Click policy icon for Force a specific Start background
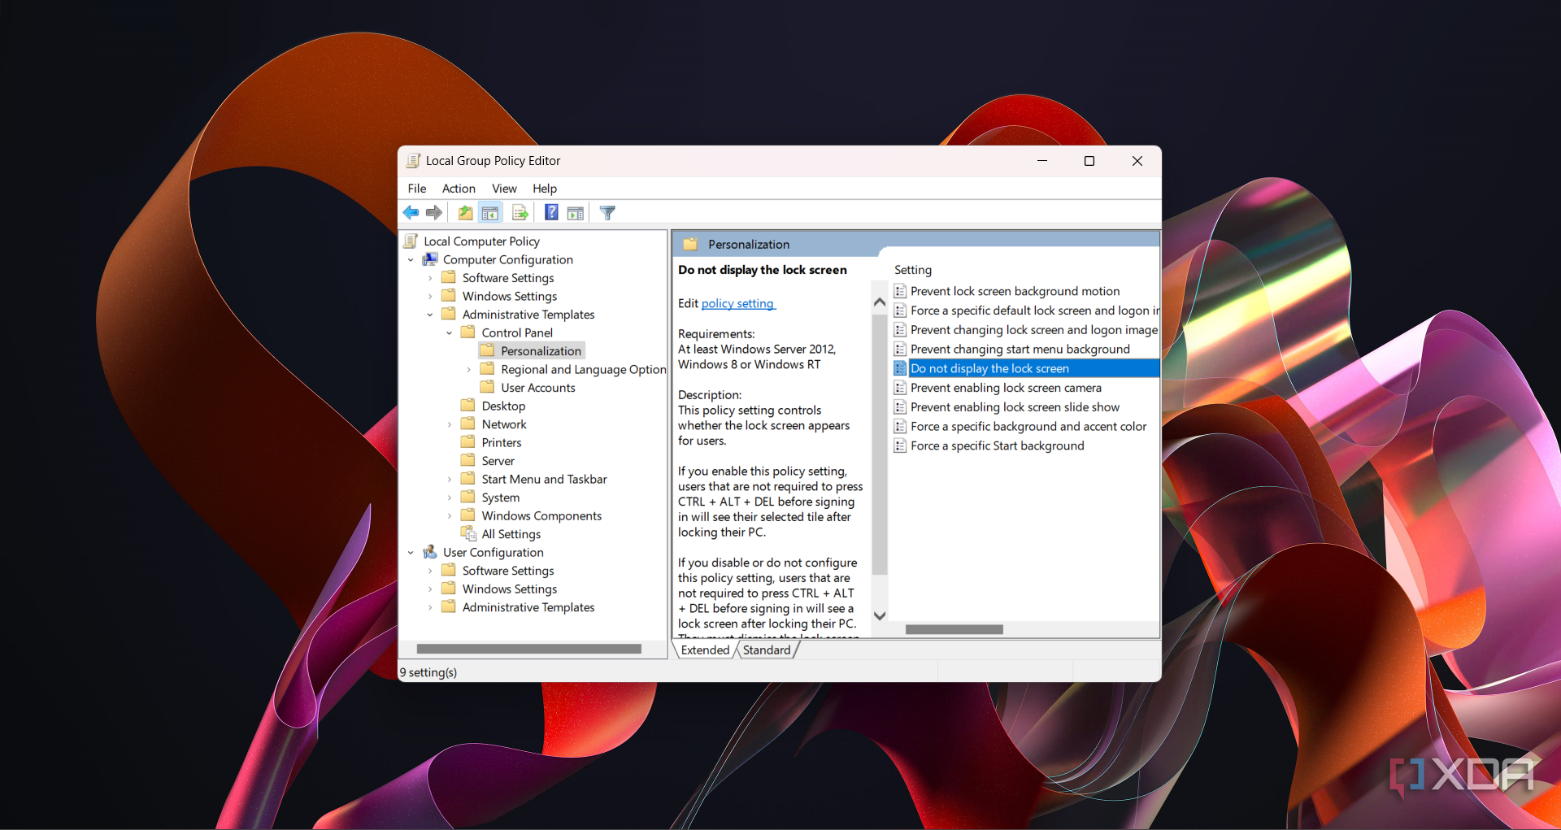Viewport: 1561px width, 830px height. tap(900, 445)
